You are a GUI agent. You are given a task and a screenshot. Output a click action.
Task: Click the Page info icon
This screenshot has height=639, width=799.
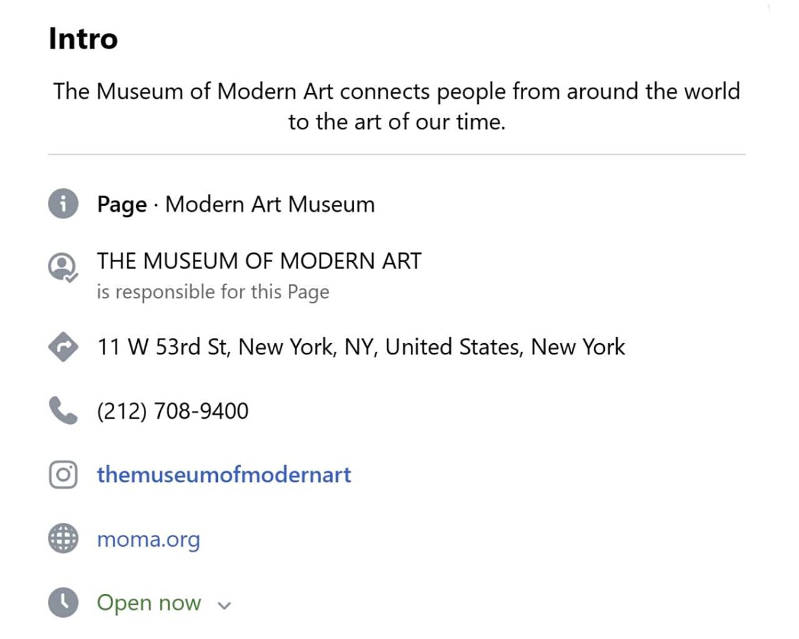pos(62,204)
